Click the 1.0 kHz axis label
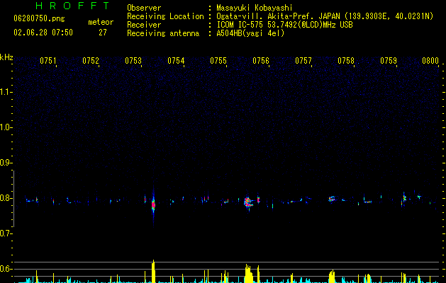The image size is (446, 283). (6, 127)
